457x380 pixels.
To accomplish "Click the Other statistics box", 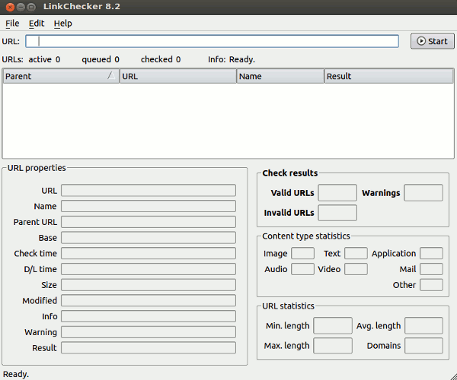I will 431,285.
